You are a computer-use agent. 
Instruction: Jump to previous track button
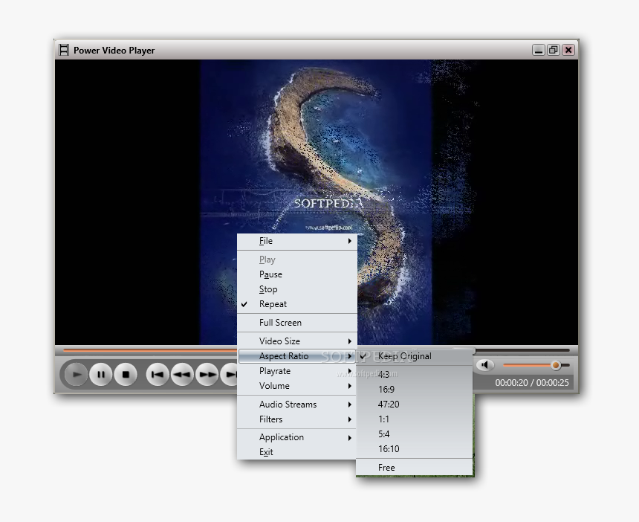click(158, 374)
